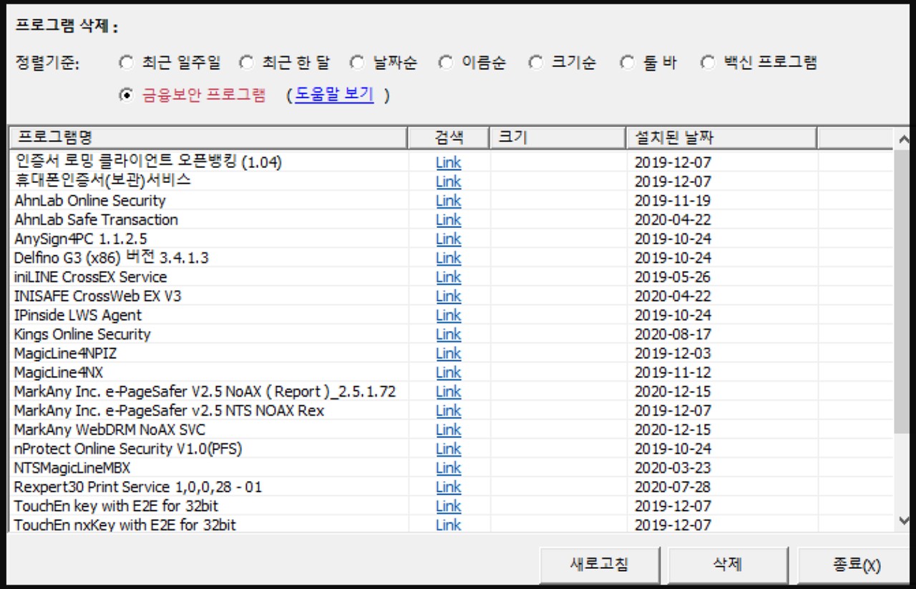Select the 툴 바 radio option
The height and width of the screenshot is (589, 916).
click(x=628, y=63)
